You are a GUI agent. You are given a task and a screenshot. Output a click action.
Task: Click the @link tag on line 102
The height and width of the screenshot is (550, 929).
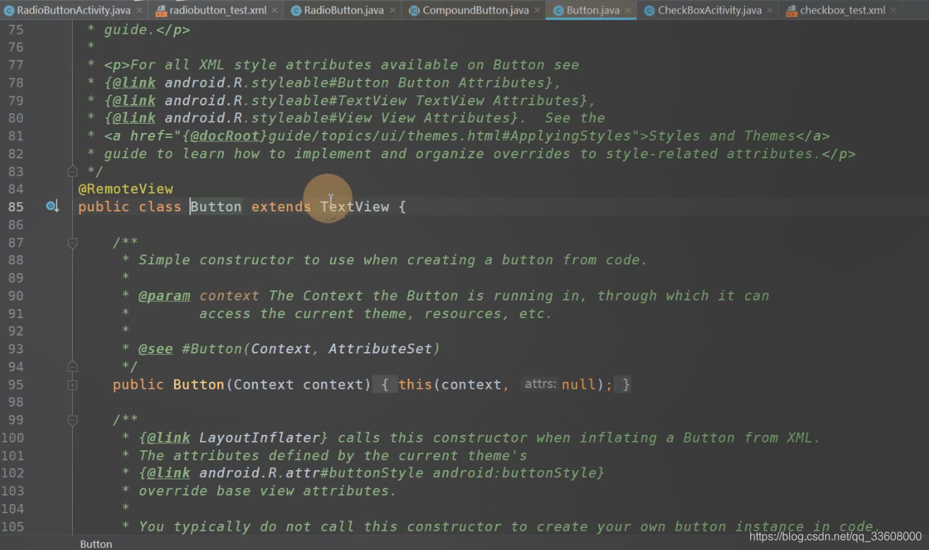tap(169, 473)
